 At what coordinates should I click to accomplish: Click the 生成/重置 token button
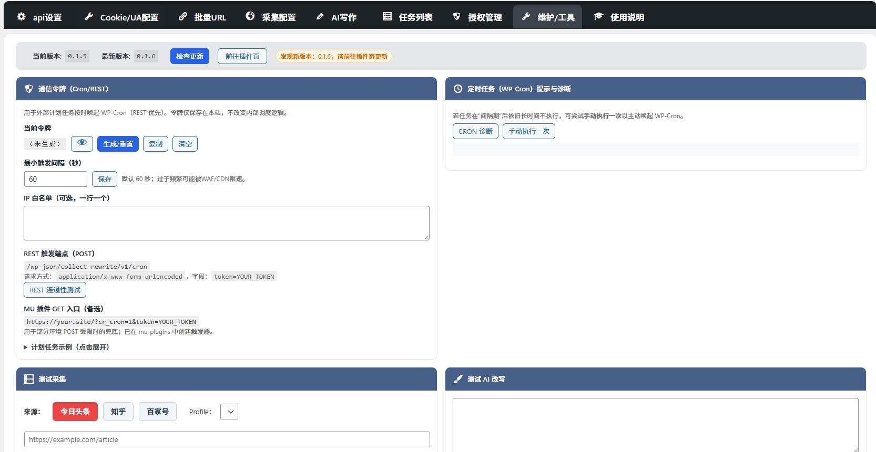(x=118, y=144)
